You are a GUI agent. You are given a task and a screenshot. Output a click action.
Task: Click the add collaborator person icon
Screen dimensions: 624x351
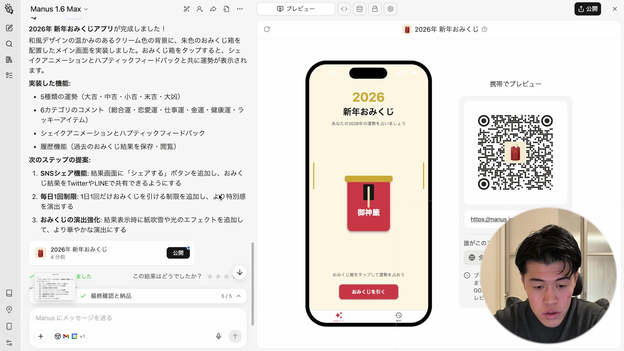(x=200, y=9)
